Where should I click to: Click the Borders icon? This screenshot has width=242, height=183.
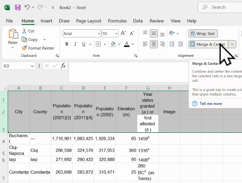[x=98, y=44]
